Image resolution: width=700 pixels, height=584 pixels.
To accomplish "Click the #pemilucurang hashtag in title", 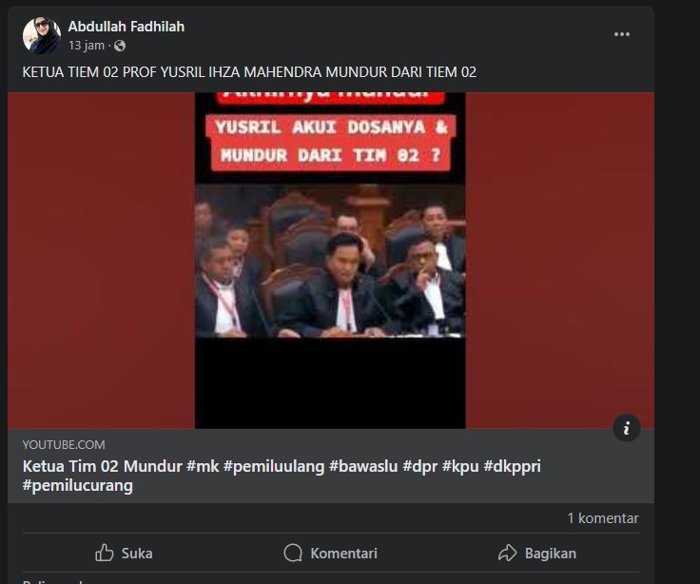I will (x=78, y=486).
